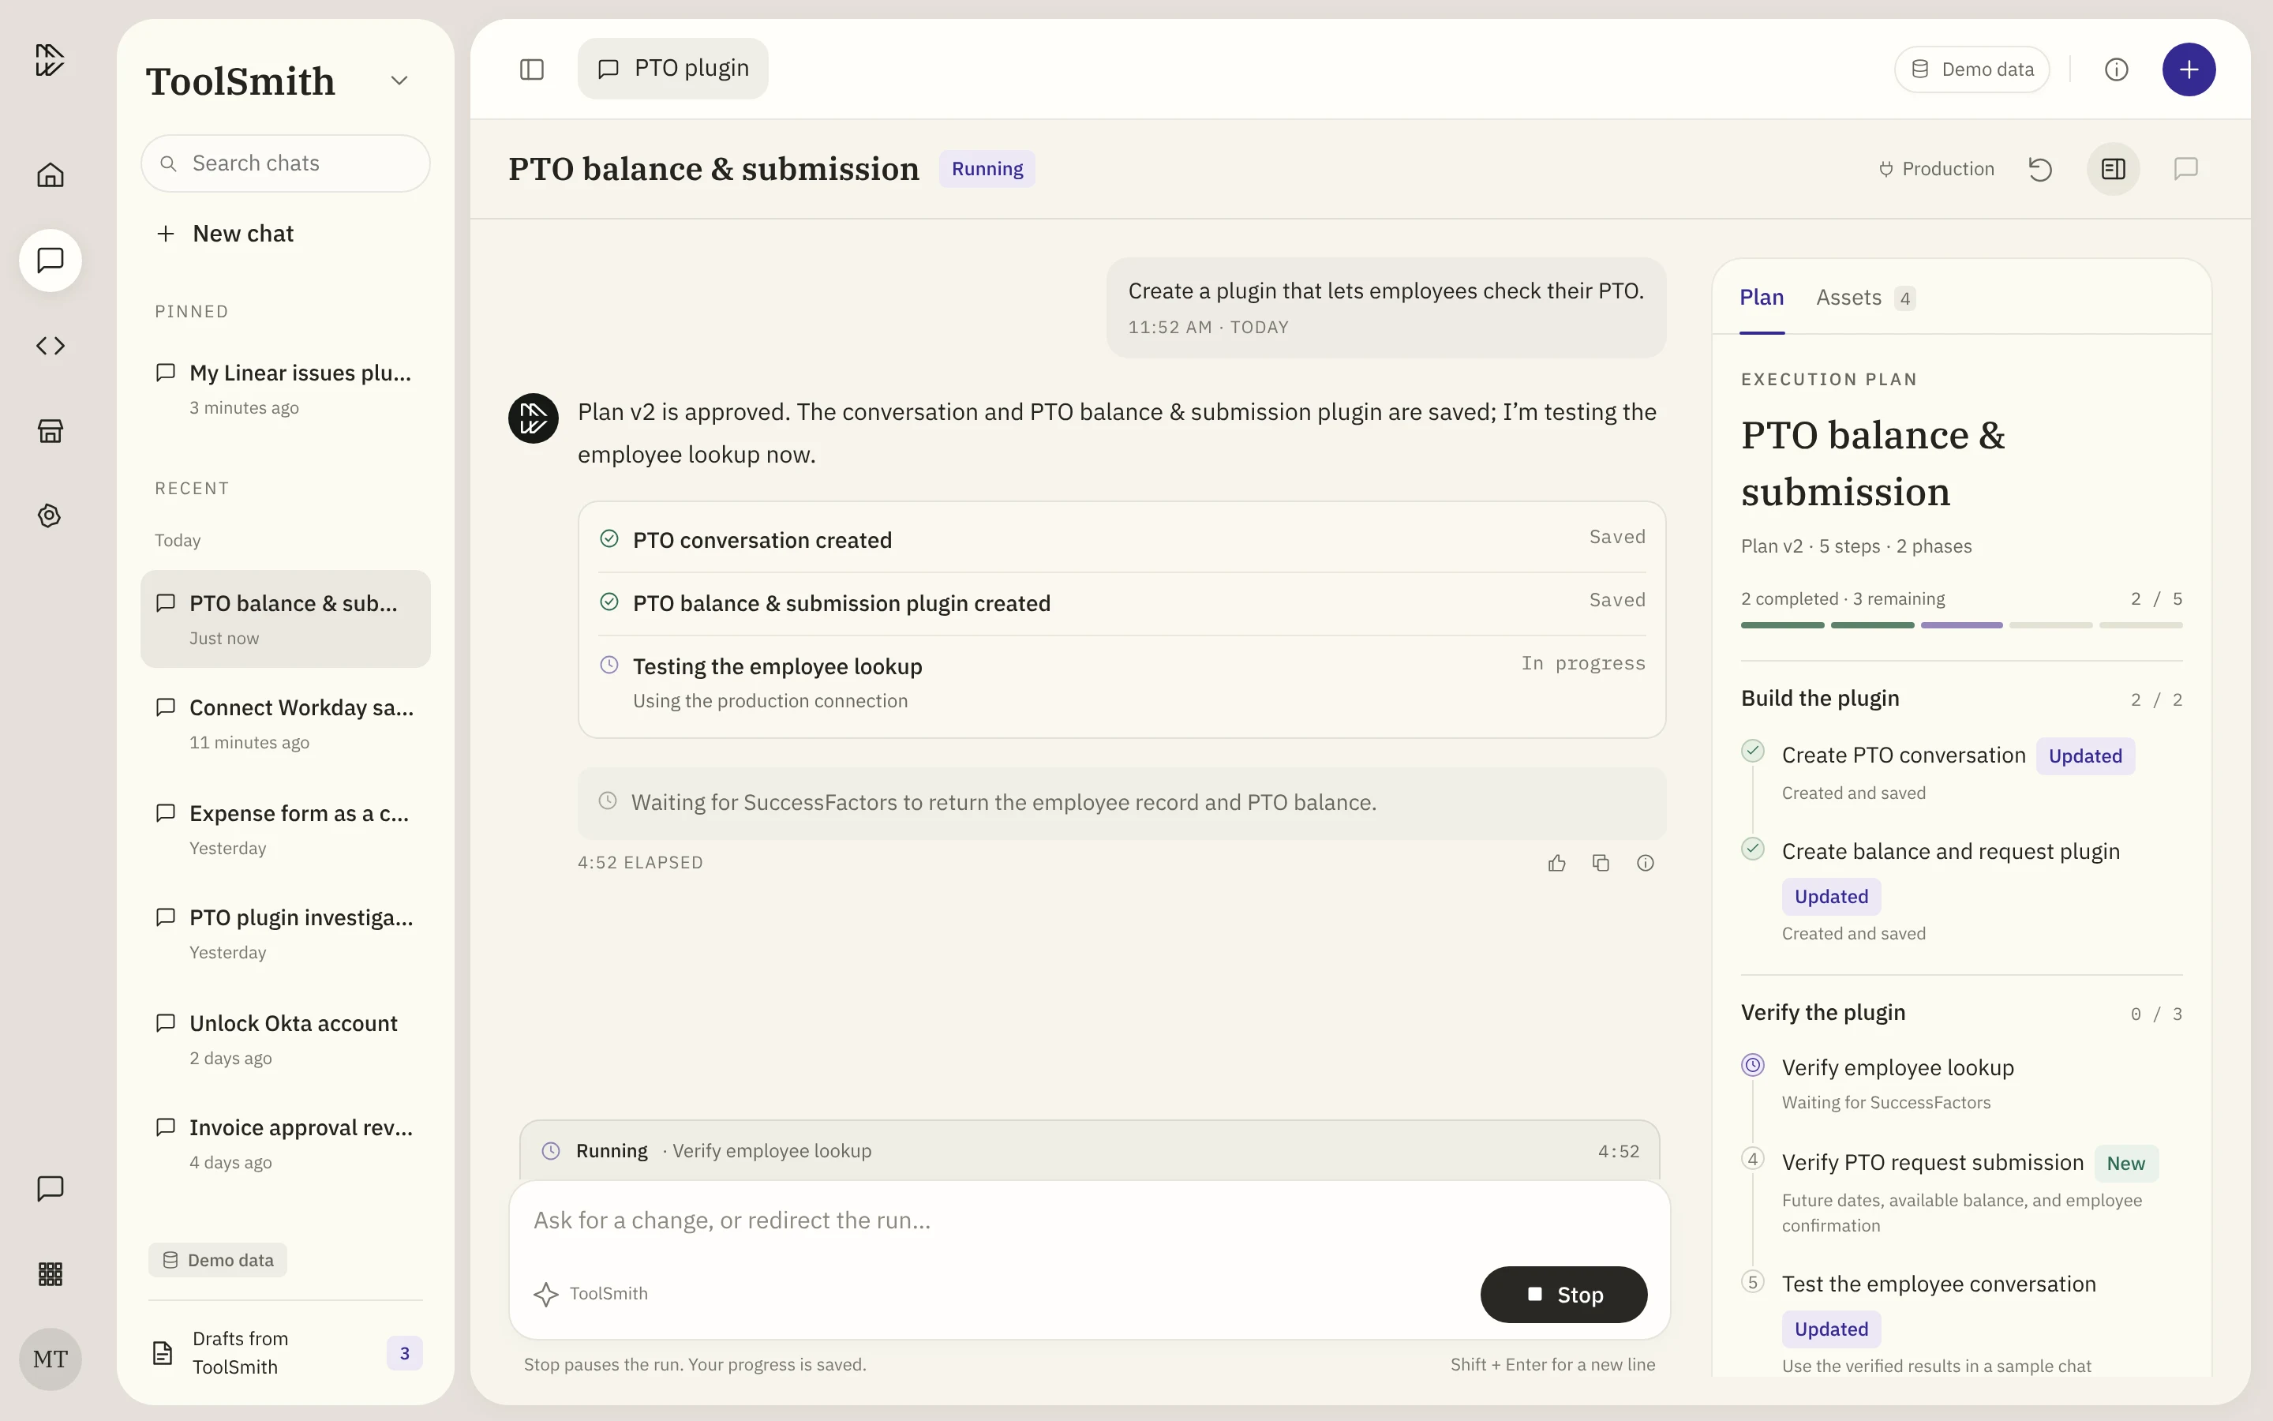Open the PTO plugin investigation chat
The width and height of the screenshot is (2273, 1421).
(x=286, y=934)
